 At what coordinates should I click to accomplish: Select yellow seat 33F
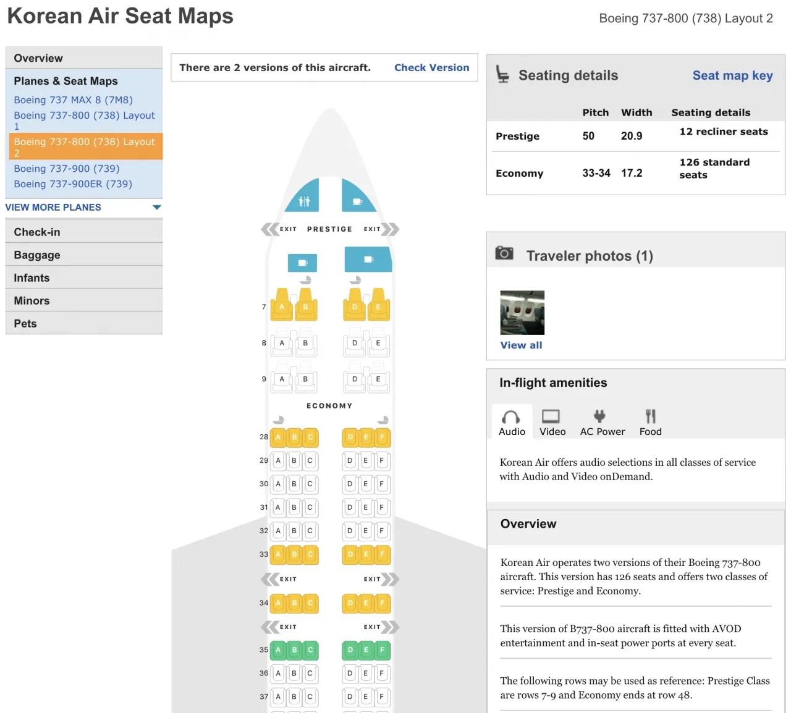coord(382,555)
